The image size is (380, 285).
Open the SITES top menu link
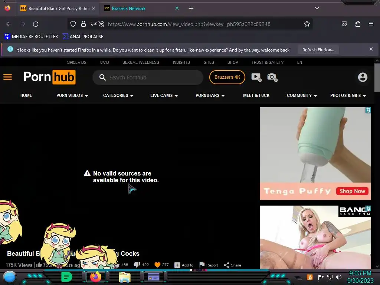point(209,62)
